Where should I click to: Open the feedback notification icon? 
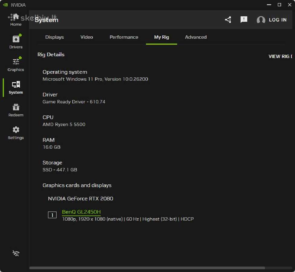tap(244, 19)
